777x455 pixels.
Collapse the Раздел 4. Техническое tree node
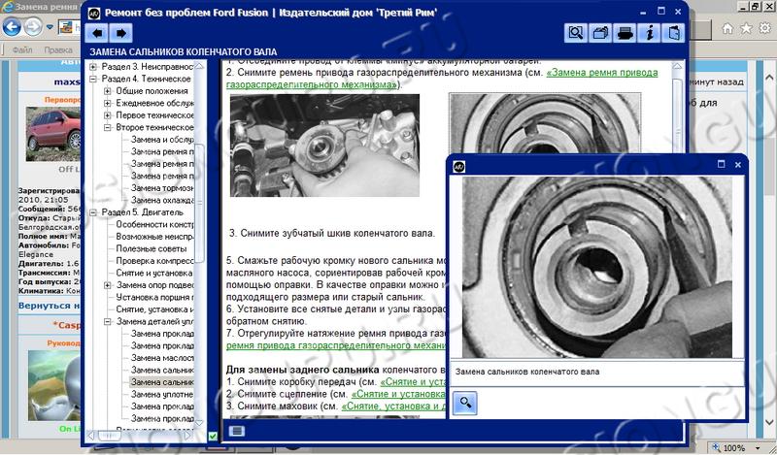92,80
